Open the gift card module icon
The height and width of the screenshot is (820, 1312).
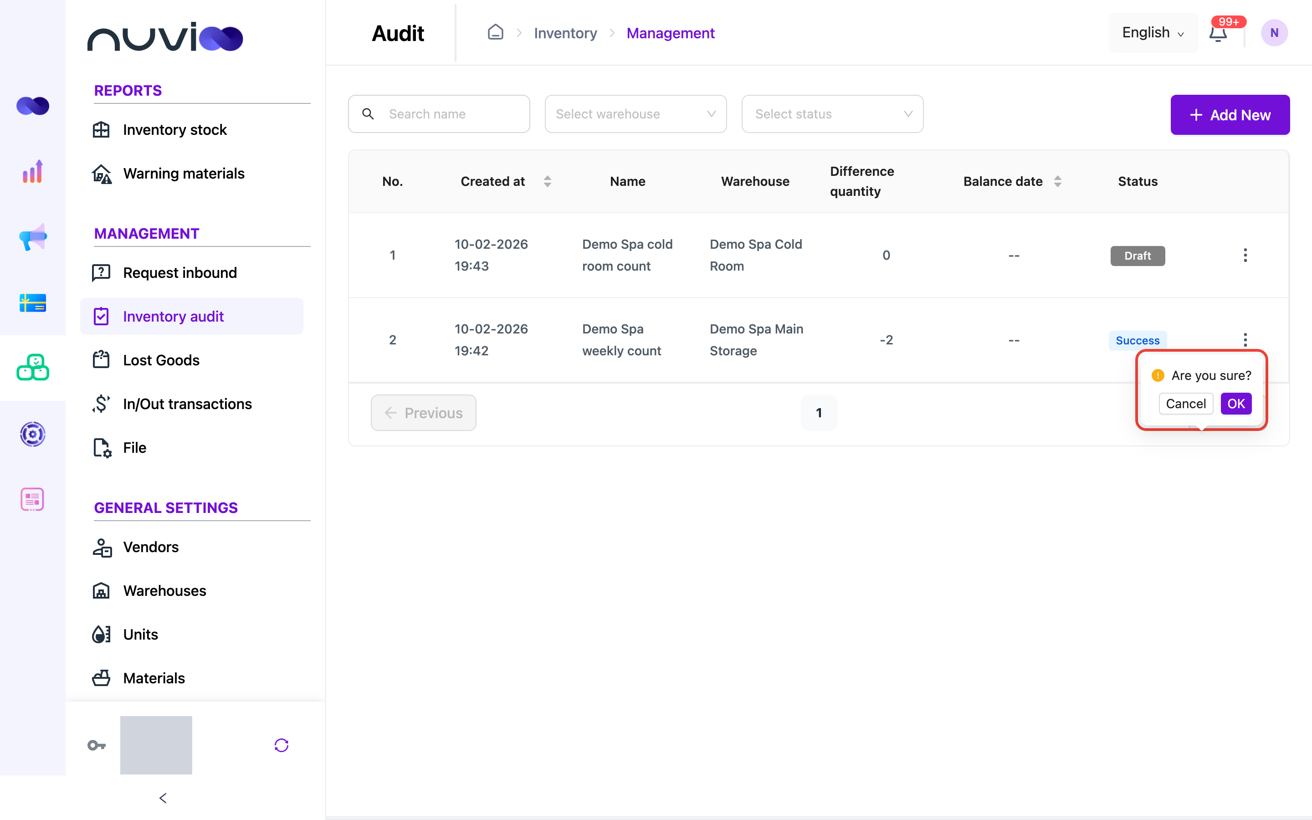pyautogui.click(x=32, y=302)
